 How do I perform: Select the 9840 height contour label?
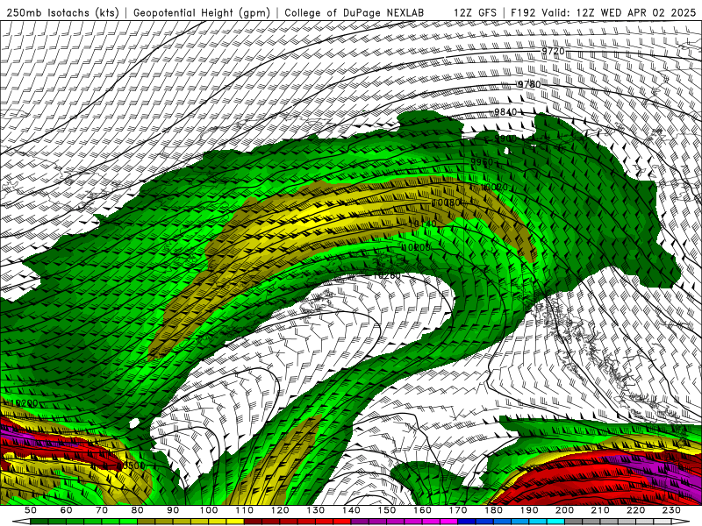pos(505,112)
